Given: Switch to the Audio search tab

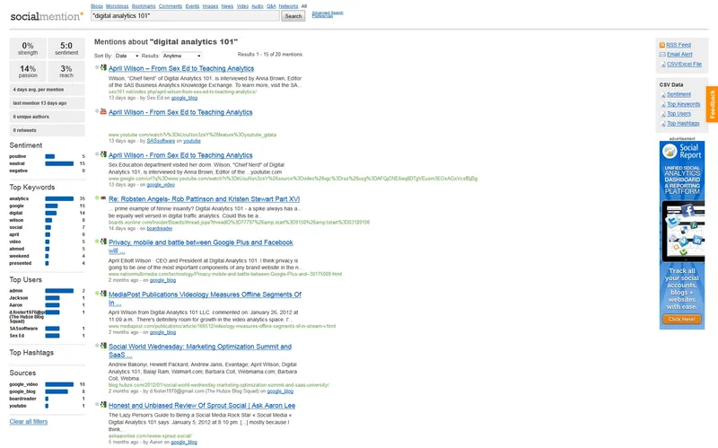Looking at the screenshot, I should 258,6.
